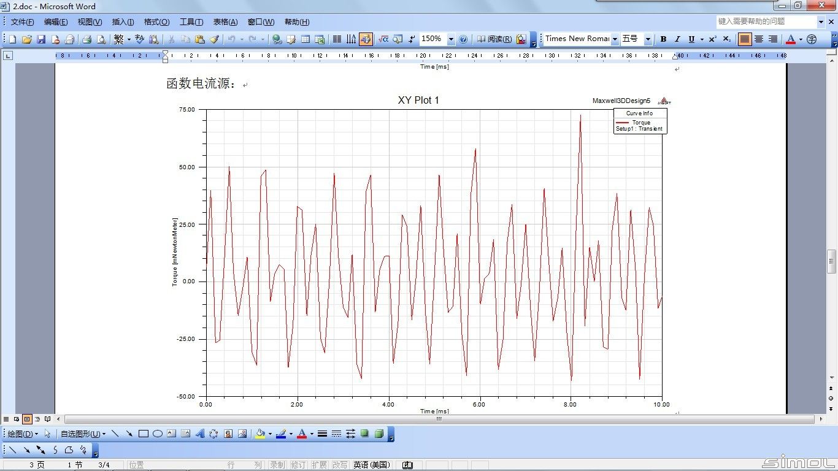Open the 视图(V) menu
The image size is (838, 471).
90,22
